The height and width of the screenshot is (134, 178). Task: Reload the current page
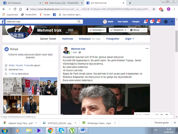point(15,9)
